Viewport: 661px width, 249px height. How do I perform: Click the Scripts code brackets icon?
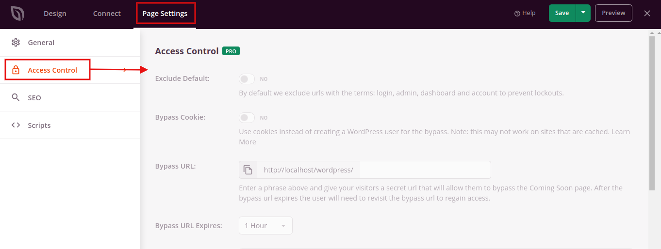(x=16, y=125)
